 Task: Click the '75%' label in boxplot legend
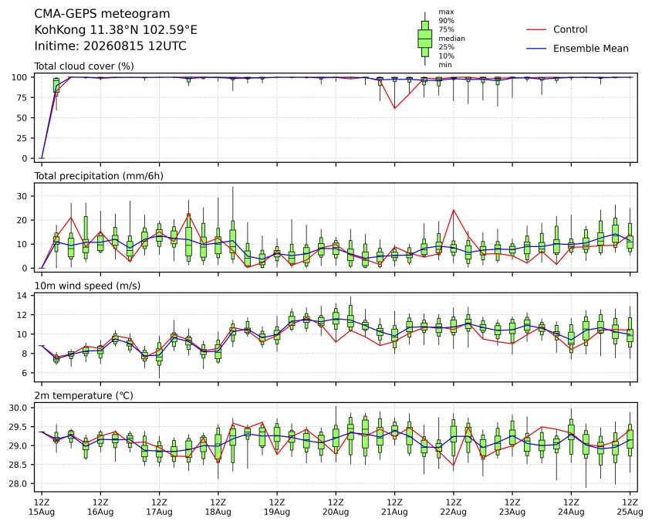click(x=446, y=29)
